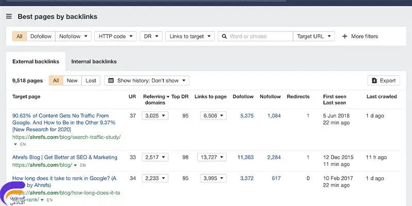Click the plus icon next to More filters

click(x=345, y=37)
